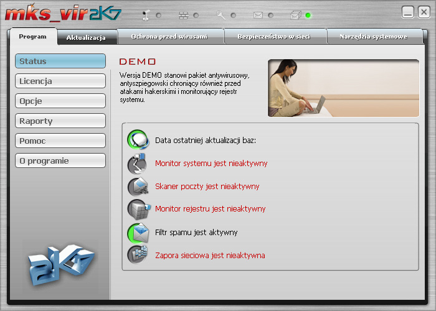Minimize the mks_vir window
Screen dimensions: 436x311
408,12
